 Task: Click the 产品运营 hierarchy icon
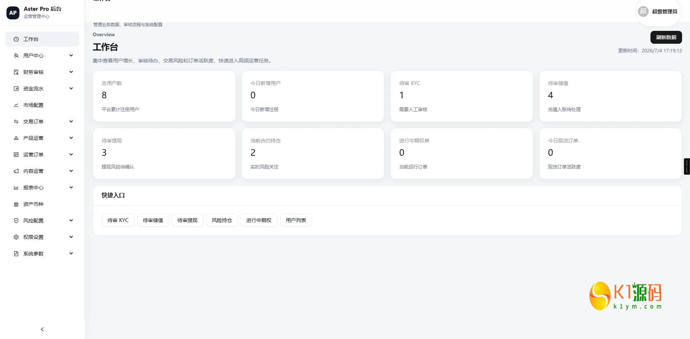pos(16,138)
